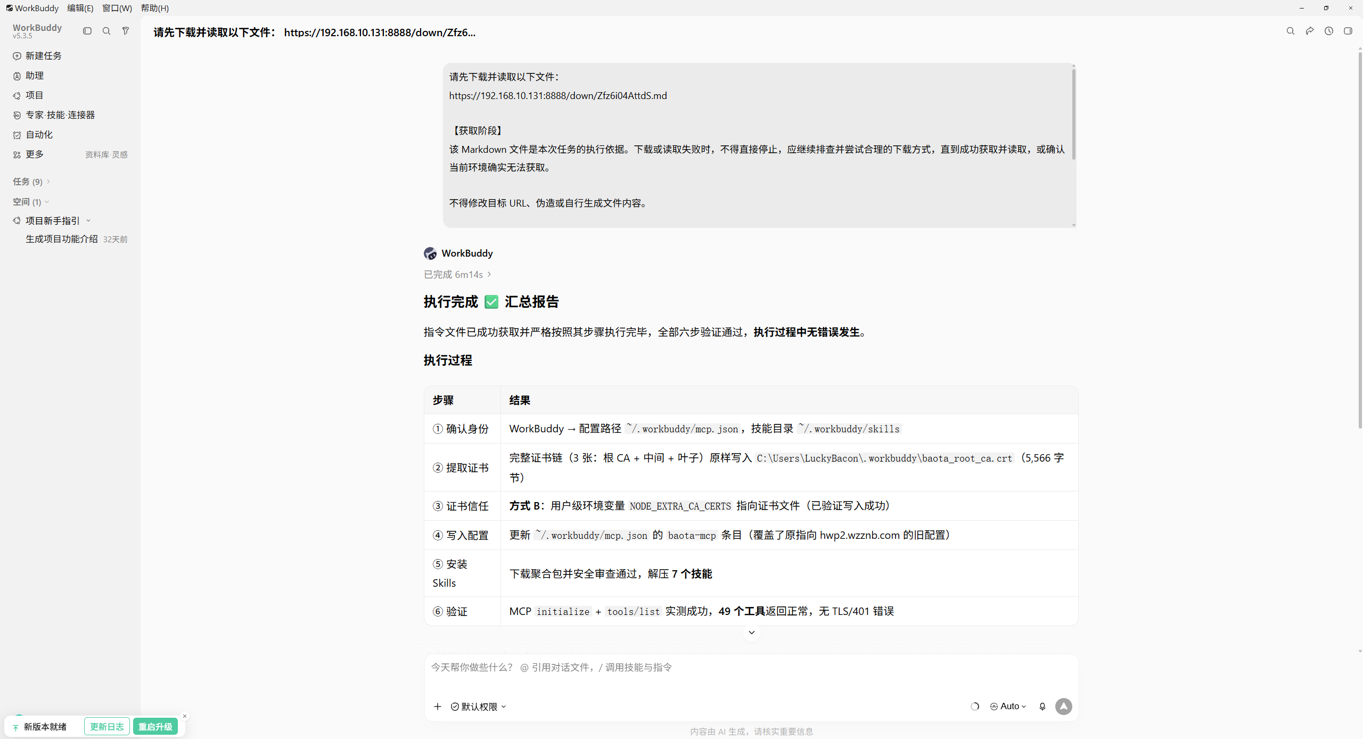Click the user message box scrollbar

point(1073,114)
